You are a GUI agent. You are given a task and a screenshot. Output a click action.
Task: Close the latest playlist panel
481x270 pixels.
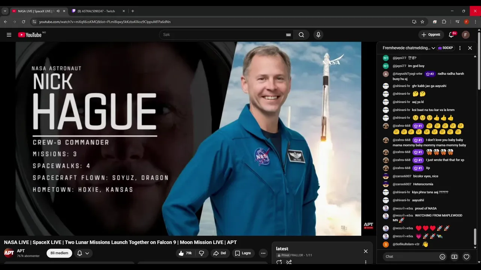click(x=366, y=251)
